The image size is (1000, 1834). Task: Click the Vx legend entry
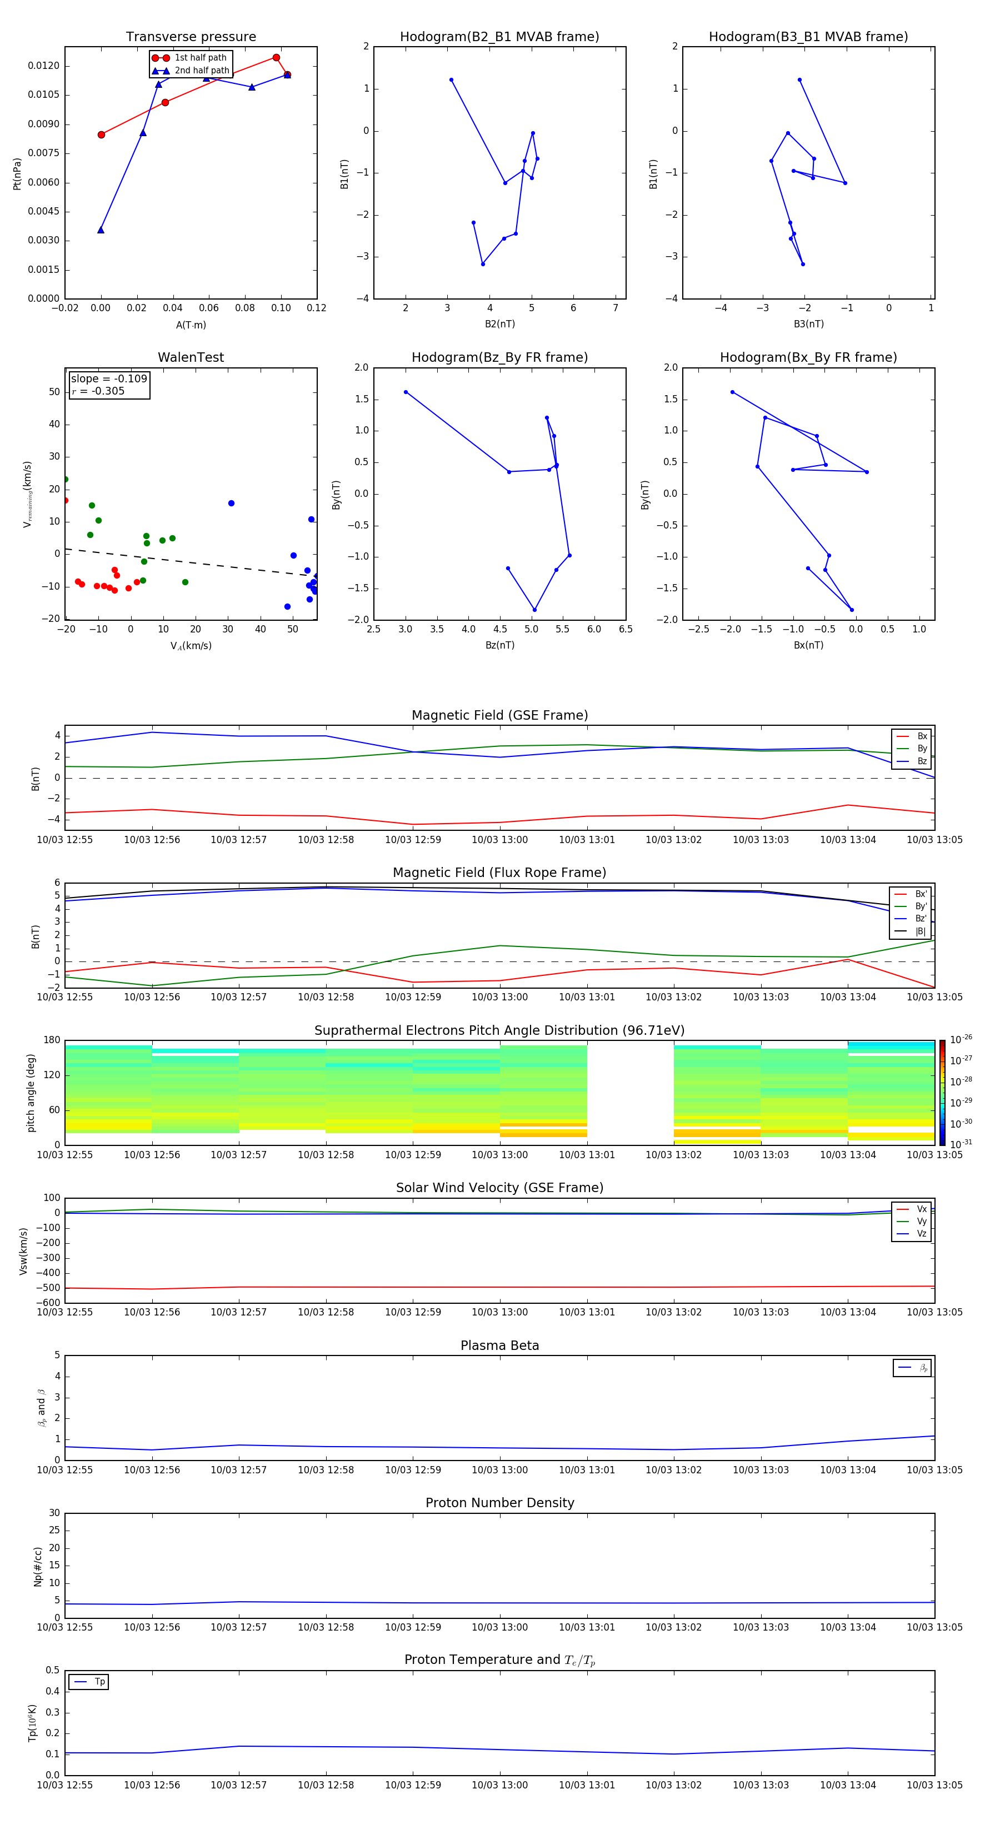coord(912,1209)
